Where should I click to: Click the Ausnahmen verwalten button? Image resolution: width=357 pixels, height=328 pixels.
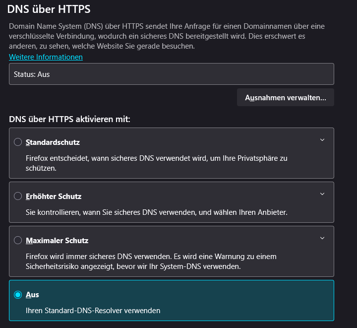[285, 98]
